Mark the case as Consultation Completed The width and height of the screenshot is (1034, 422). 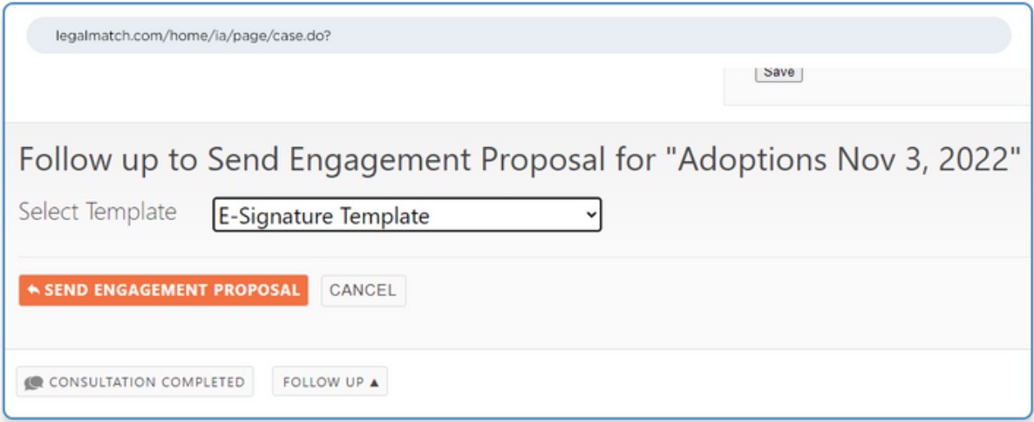tap(135, 382)
